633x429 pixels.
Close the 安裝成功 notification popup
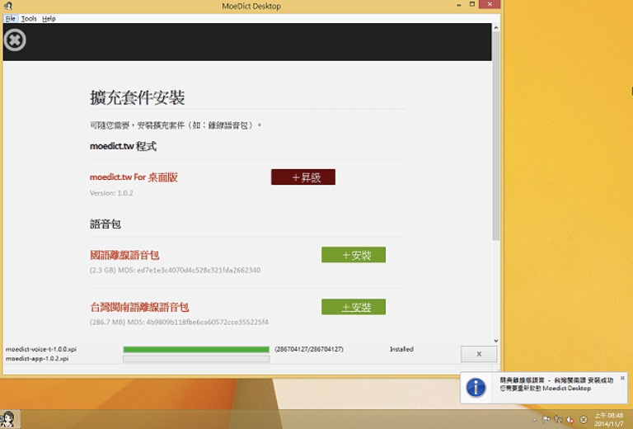[x=622, y=378]
